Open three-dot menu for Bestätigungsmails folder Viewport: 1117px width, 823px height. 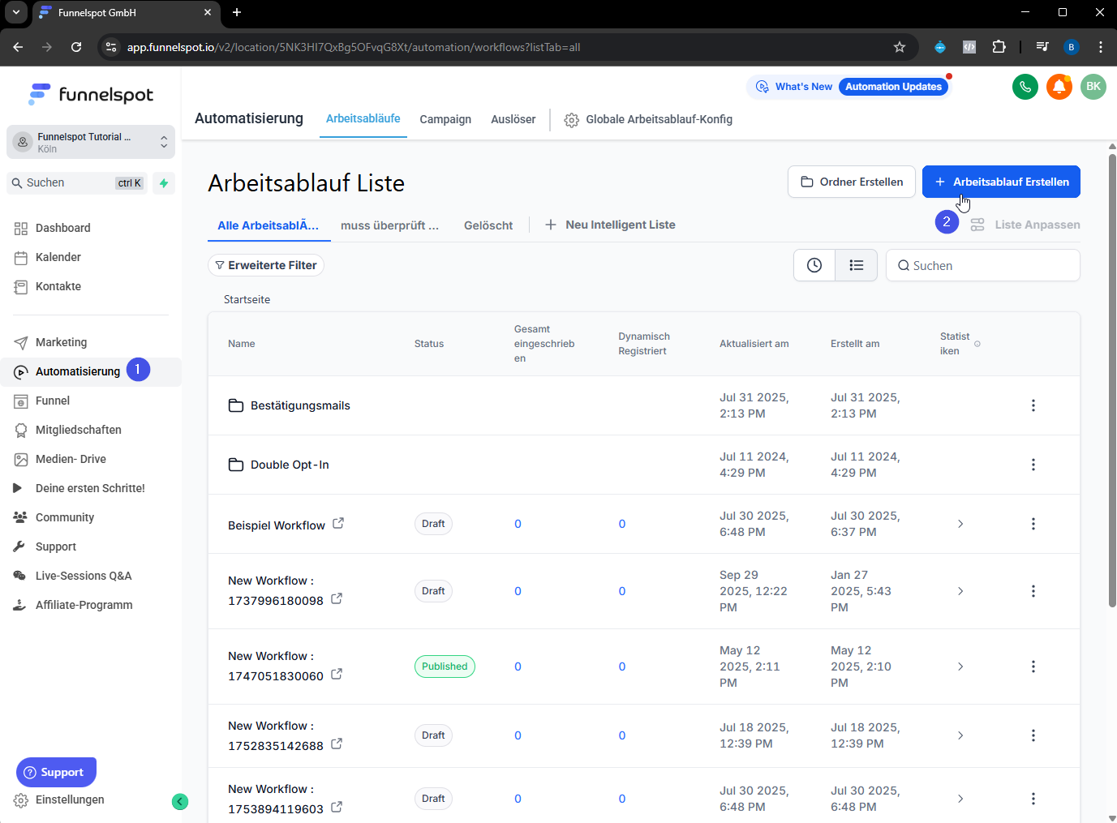click(x=1033, y=405)
